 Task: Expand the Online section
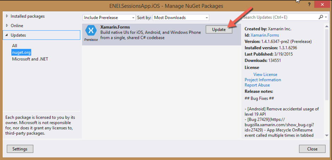point(7,26)
